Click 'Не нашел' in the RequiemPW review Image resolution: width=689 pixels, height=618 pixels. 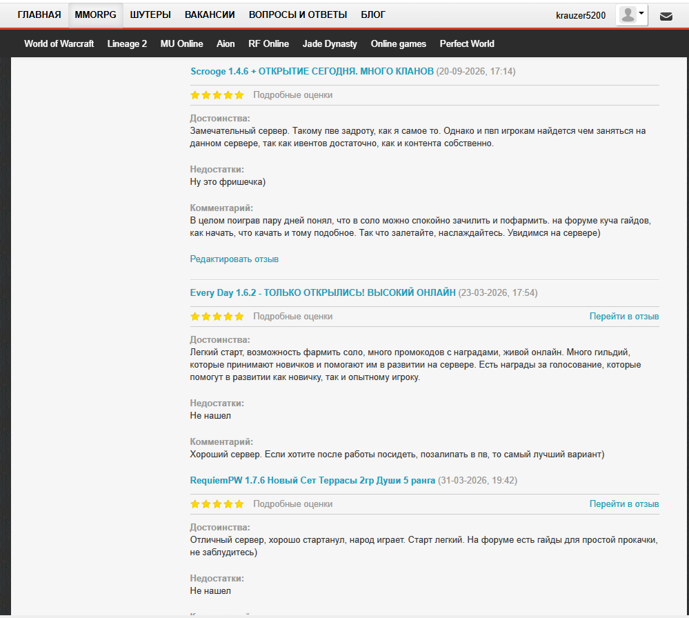point(210,591)
